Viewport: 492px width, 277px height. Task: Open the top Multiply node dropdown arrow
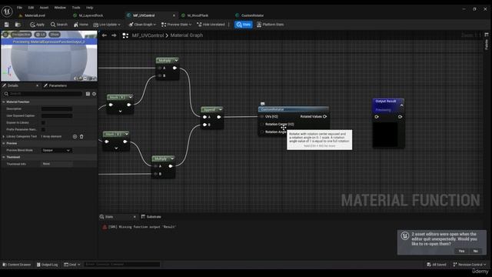176,60
